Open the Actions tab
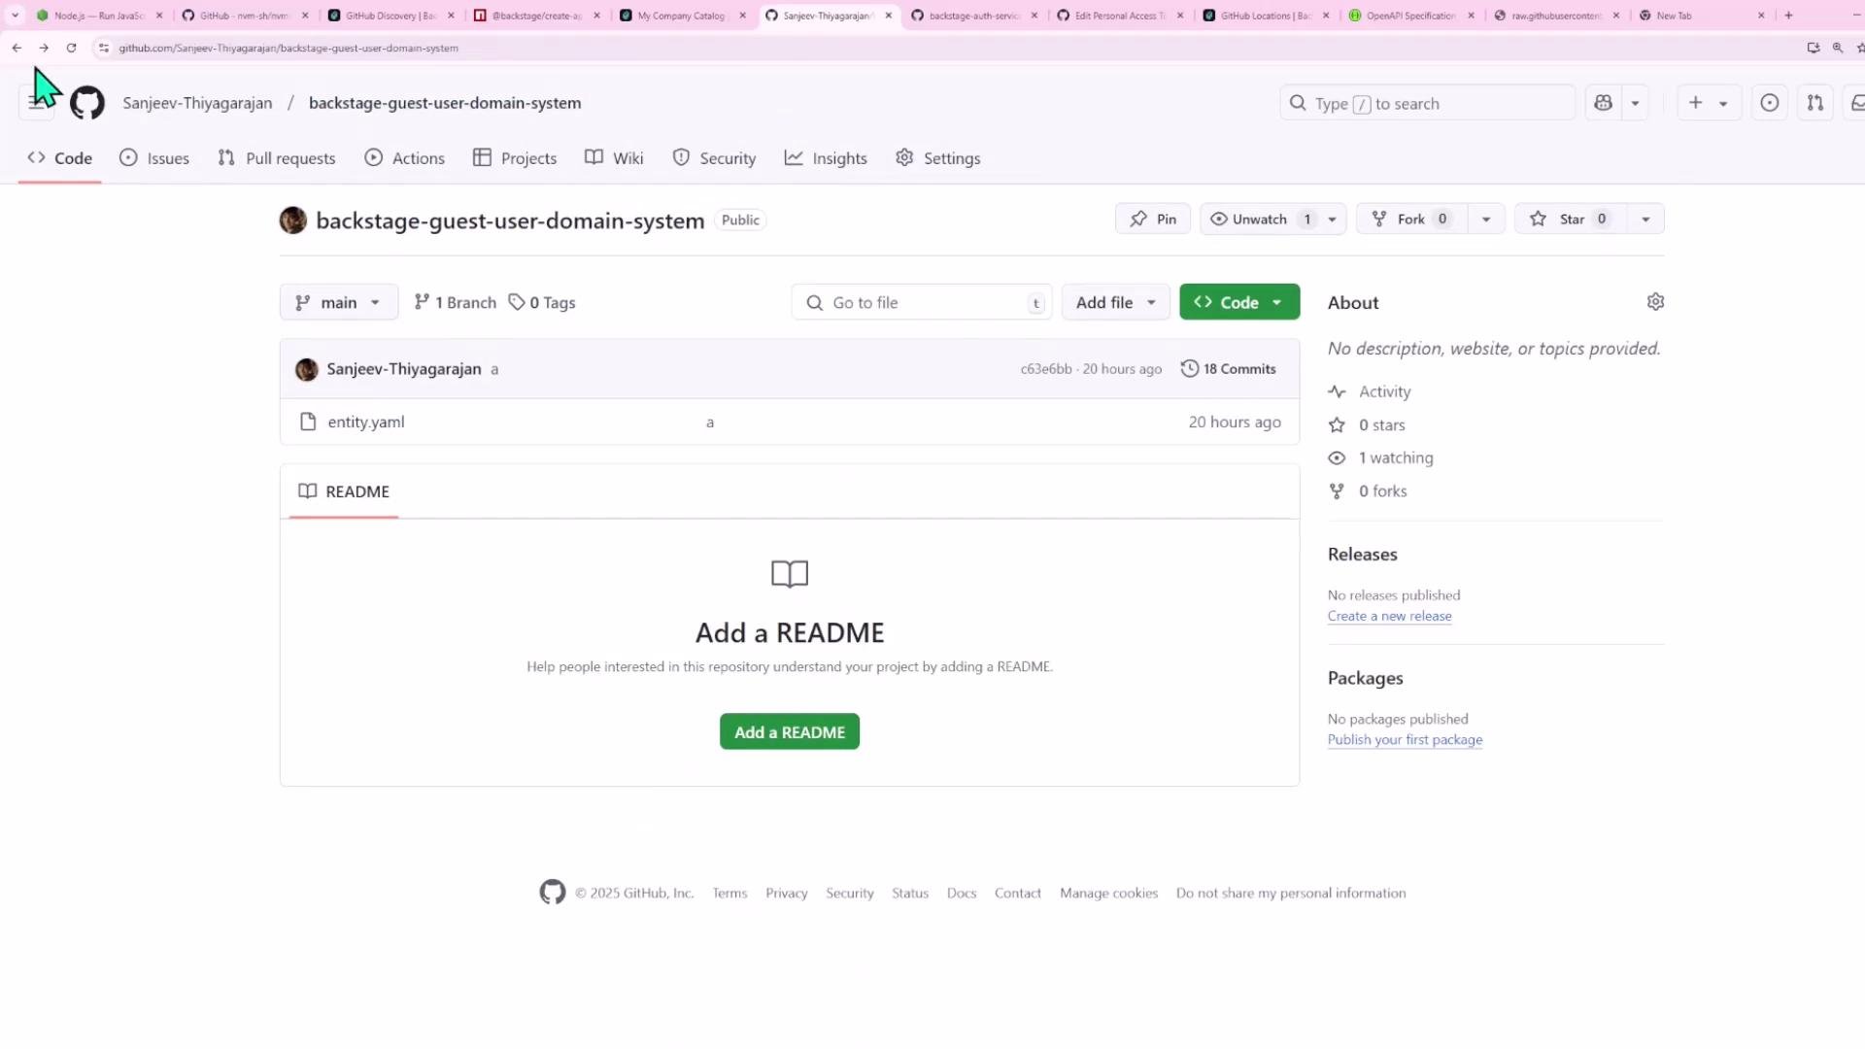This screenshot has width=1865, height=1049. pyautogui.click(x=405, y=158)
